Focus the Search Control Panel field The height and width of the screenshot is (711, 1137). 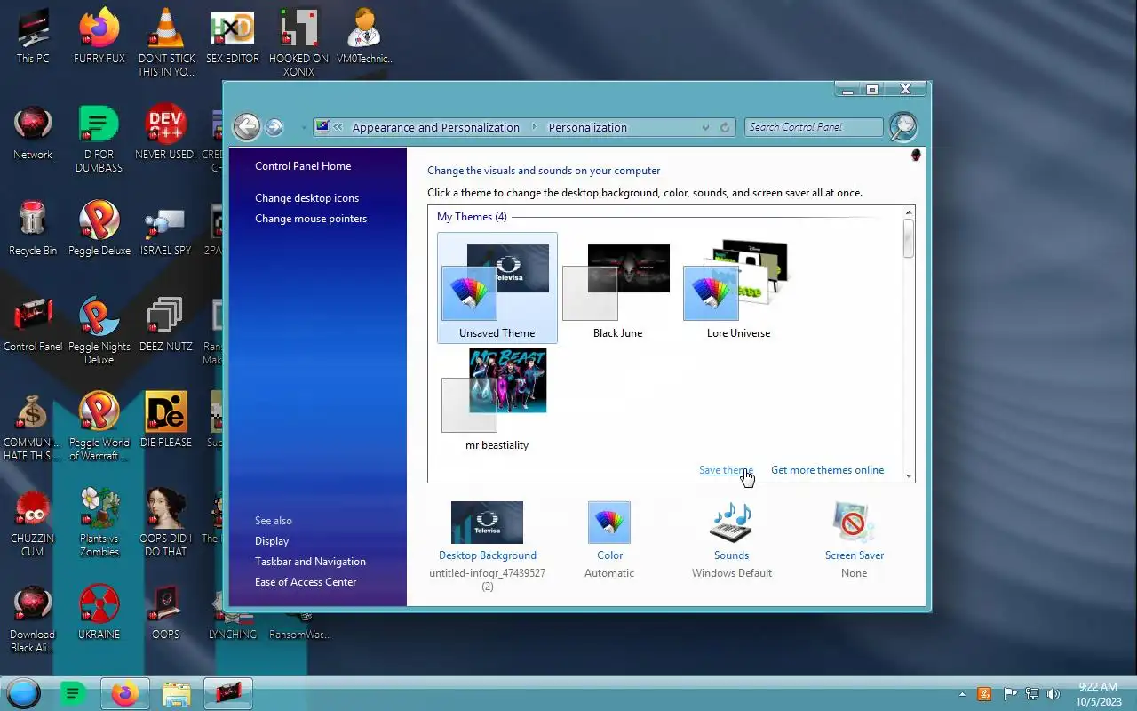point(814,127)
